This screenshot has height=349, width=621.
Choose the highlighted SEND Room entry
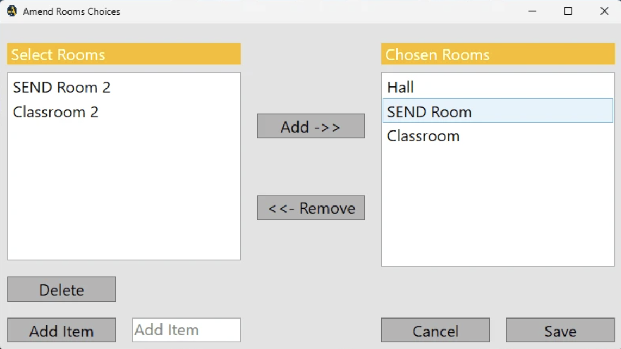(430, 112)
